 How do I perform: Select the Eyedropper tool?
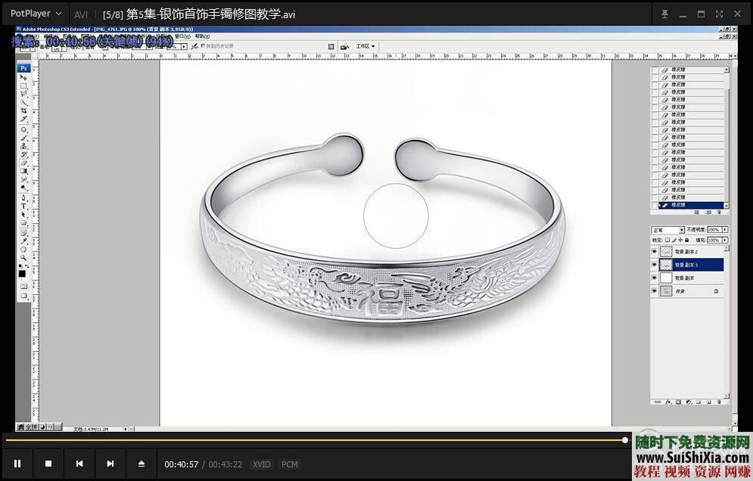click(23, 240)
